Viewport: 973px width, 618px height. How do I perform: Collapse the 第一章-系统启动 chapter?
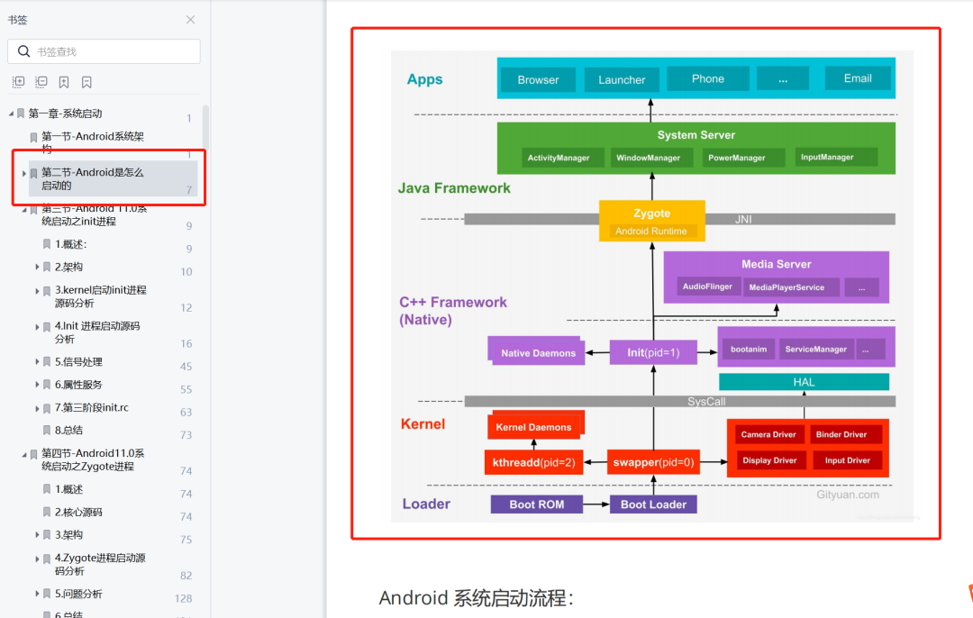coord(11,114)
